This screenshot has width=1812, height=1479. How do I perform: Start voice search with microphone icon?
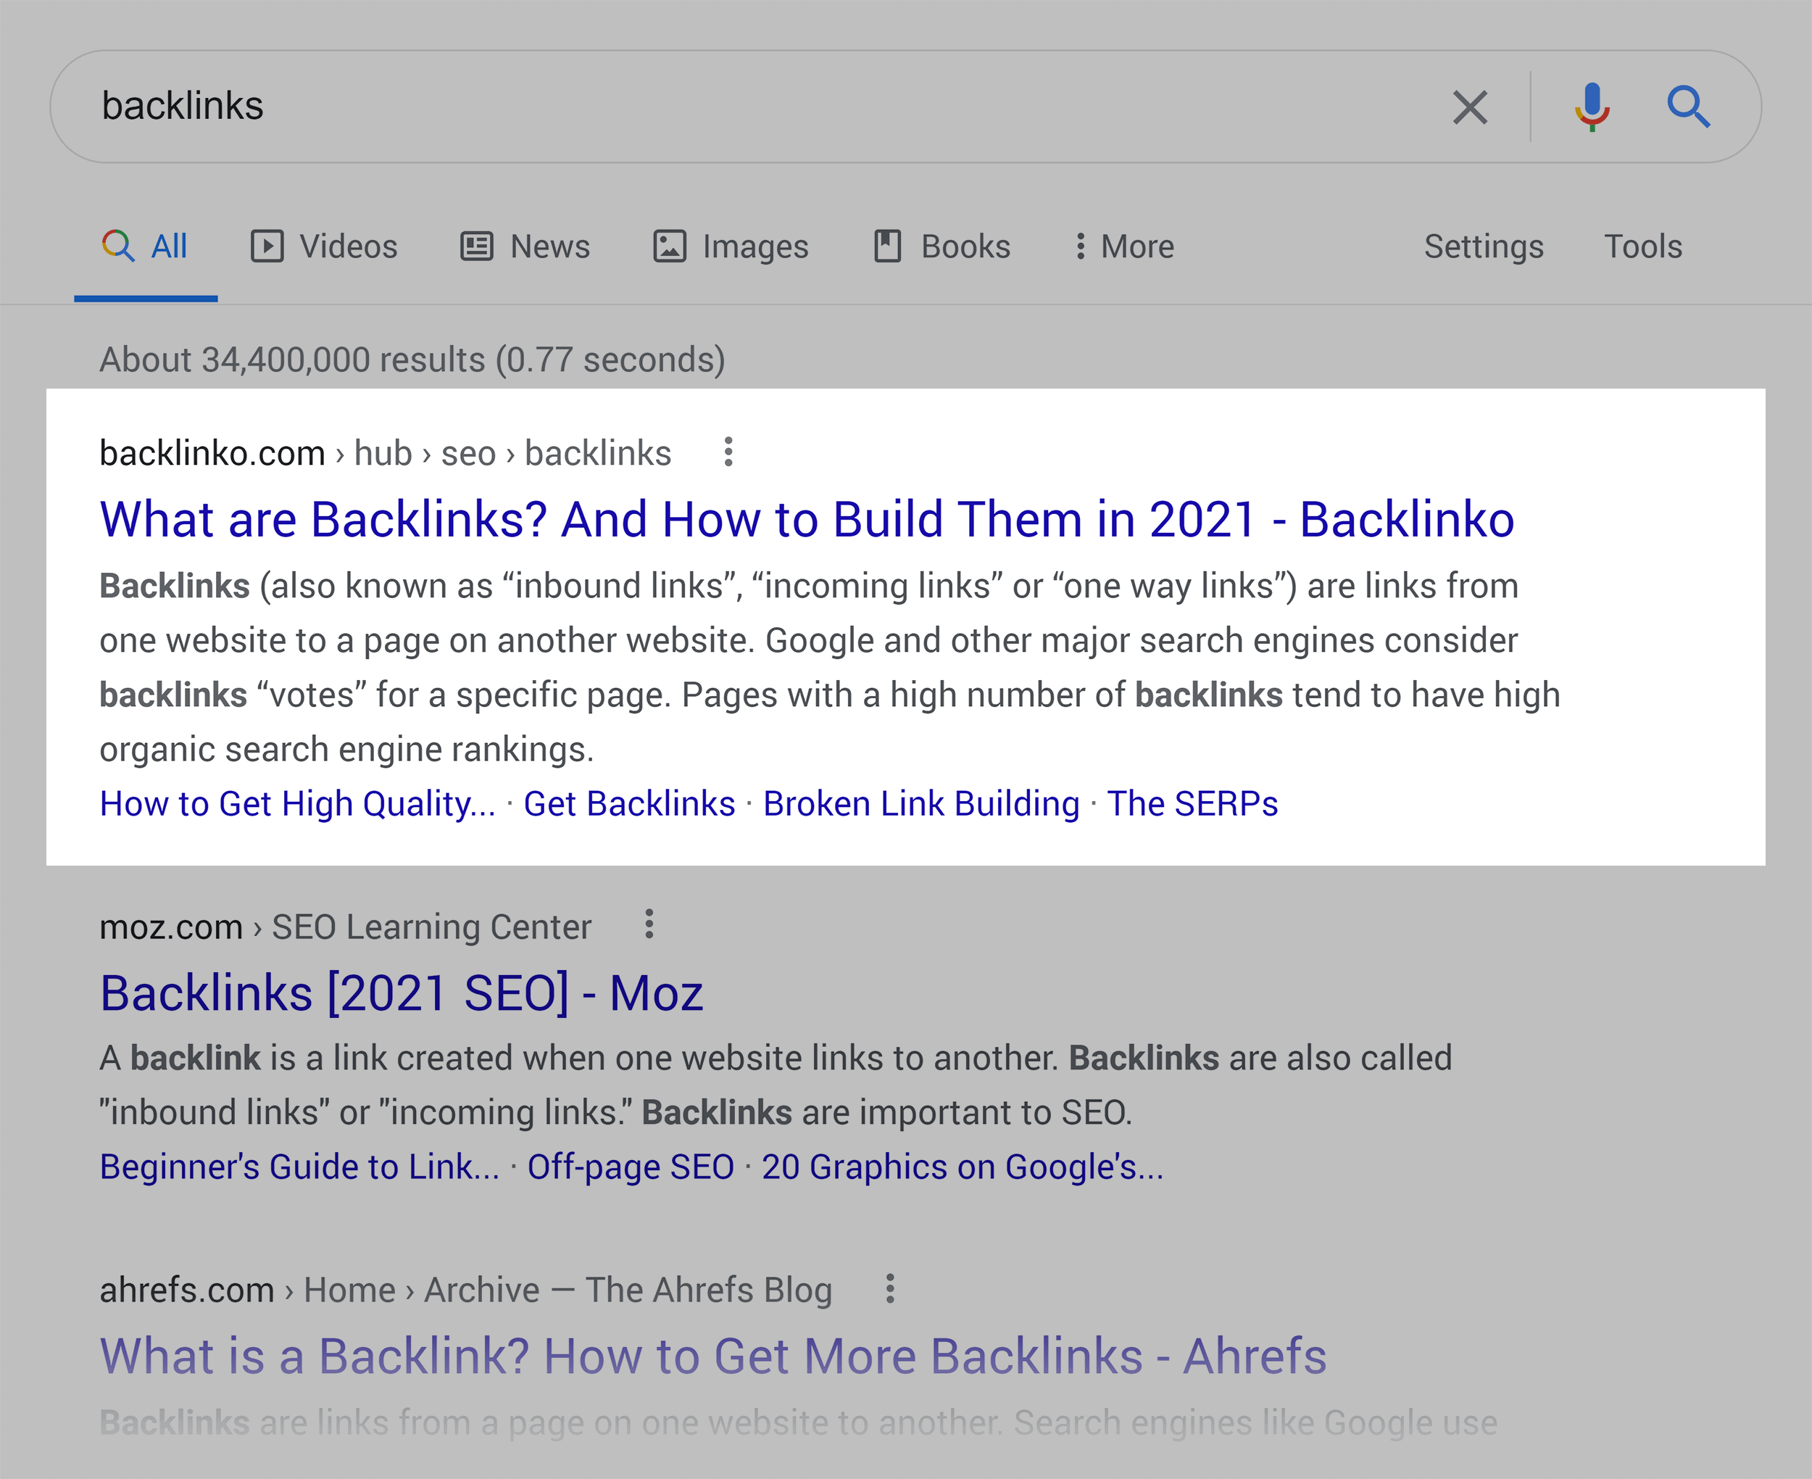(1592, 107)
